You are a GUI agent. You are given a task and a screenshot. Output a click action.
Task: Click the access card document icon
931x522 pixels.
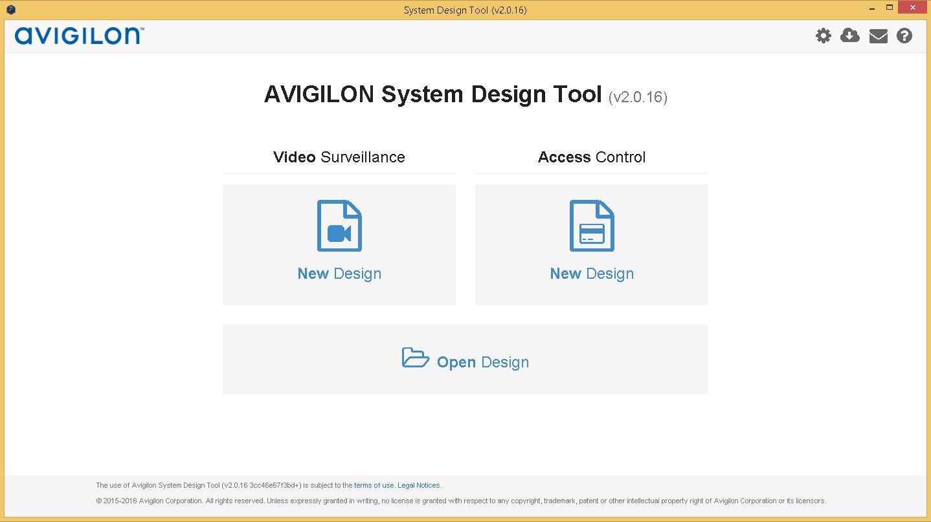point(592,226)
